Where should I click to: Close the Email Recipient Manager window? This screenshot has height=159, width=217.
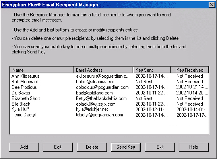(x=212, y=5)
